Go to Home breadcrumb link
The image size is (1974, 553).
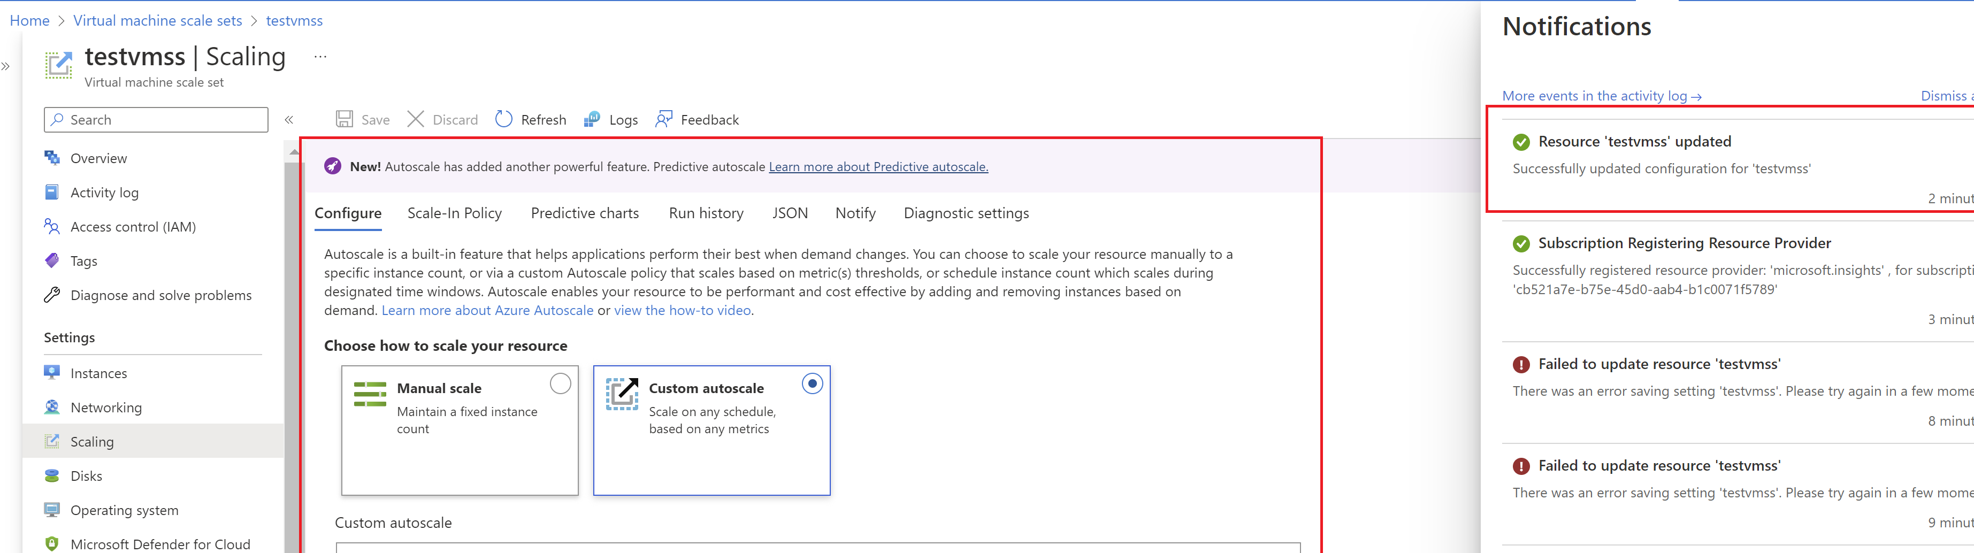[x=30, y=21]
